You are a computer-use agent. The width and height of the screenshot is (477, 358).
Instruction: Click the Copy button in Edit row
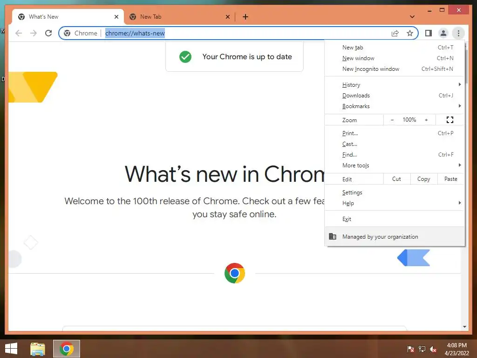(x=424, y=179)
